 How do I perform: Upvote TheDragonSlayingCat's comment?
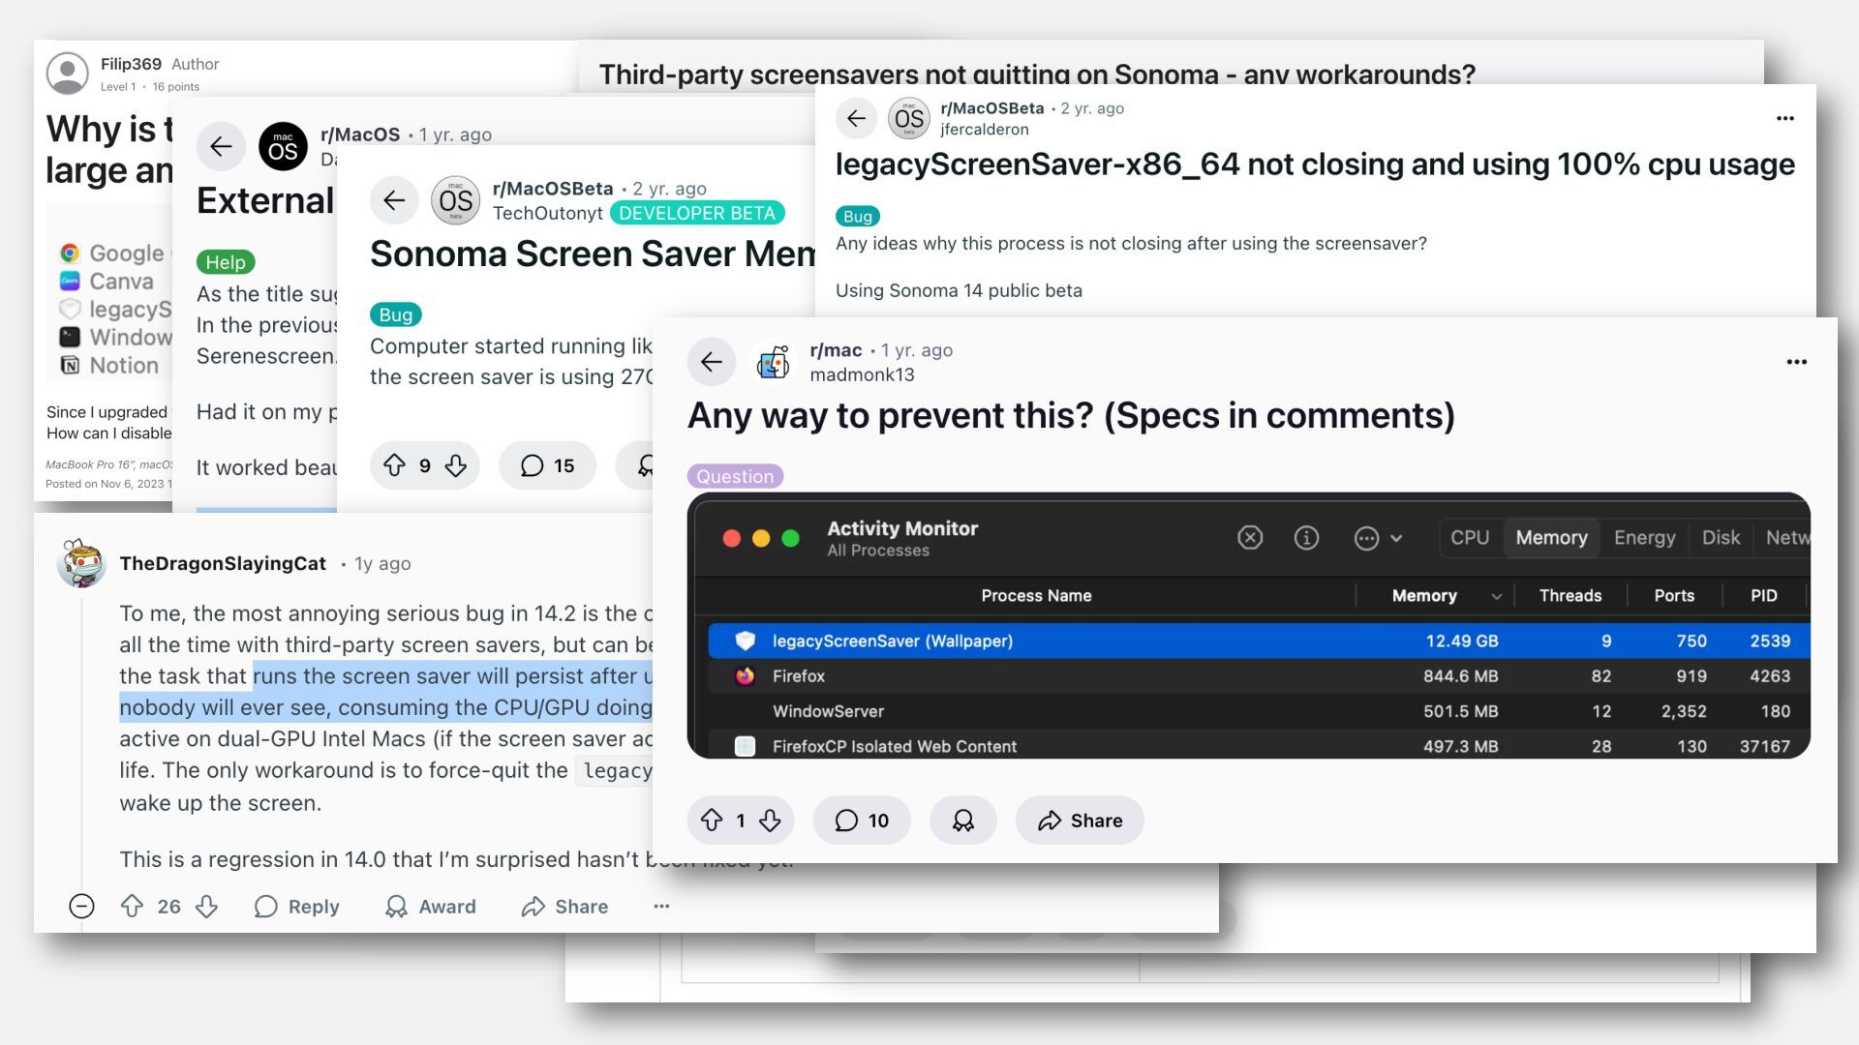[132, 906]
